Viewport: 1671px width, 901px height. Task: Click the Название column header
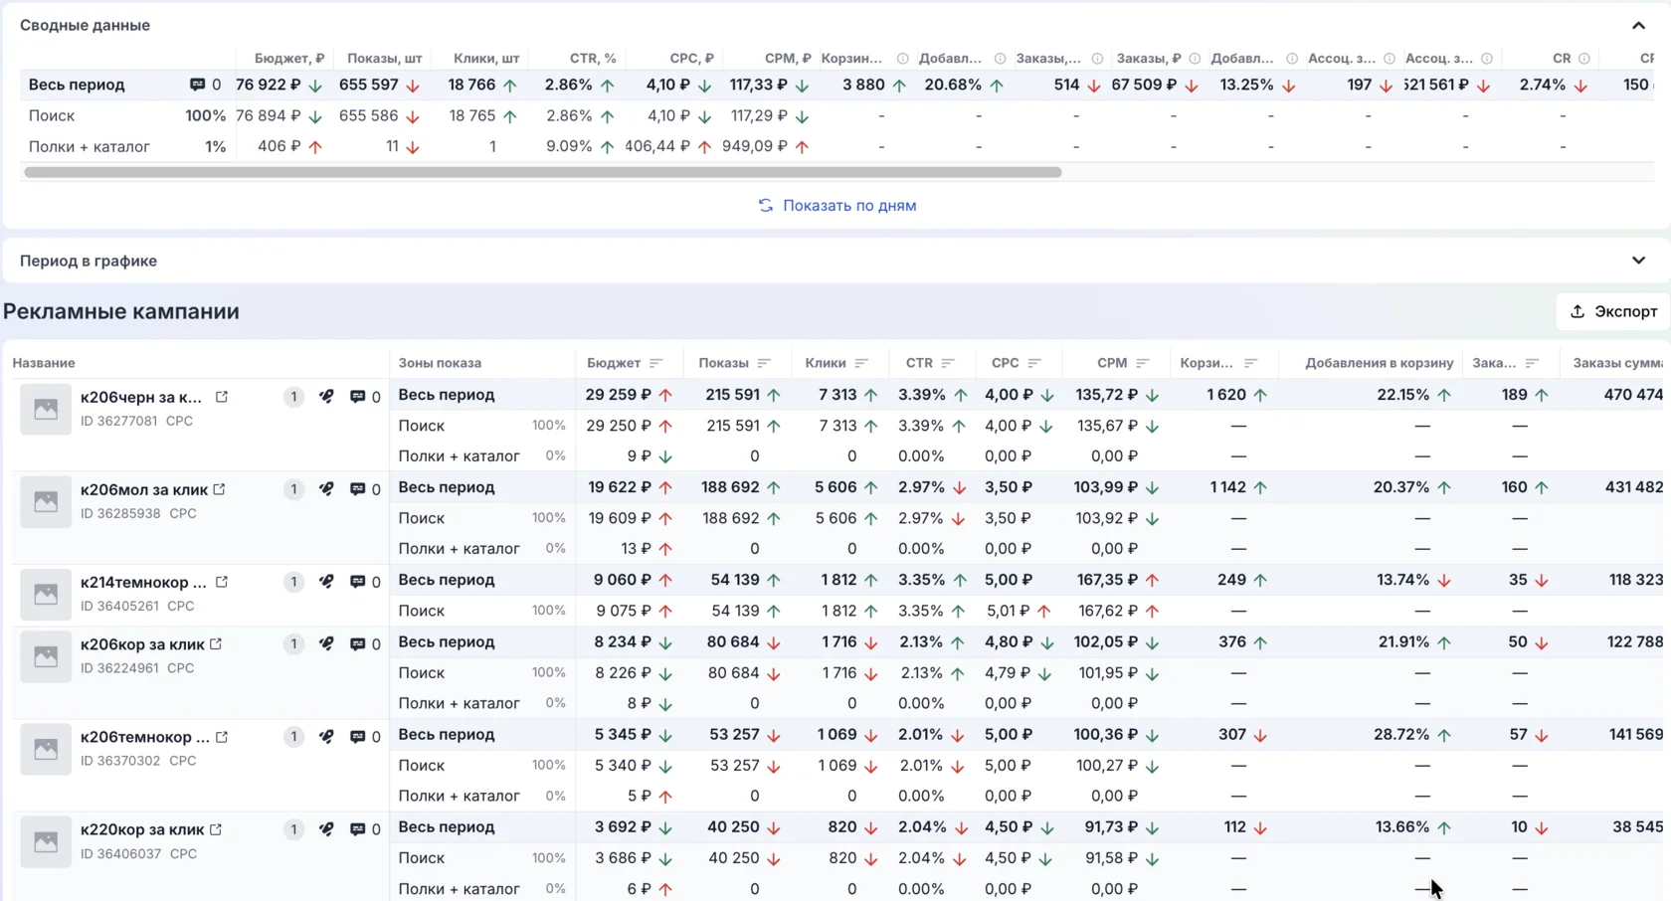coord(44,363)
